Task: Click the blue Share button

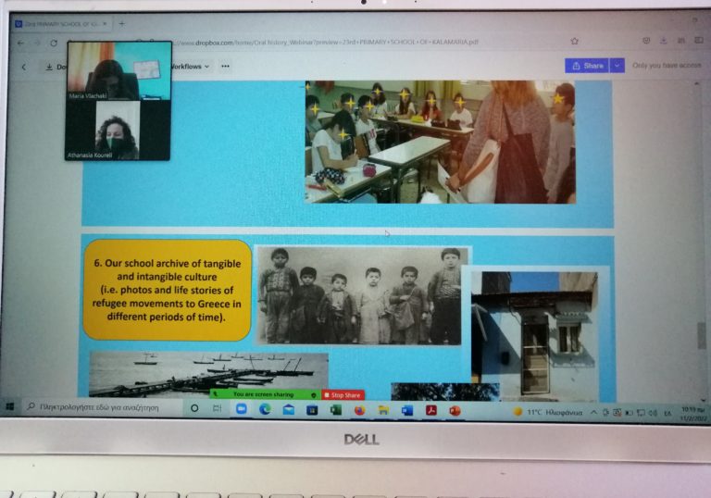Action: [x=587, y=66]
